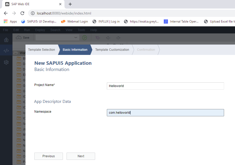Image resolution: width=235 pixels, height=165 pixels.
Task: Expand the folder starting with "El"
Action: [19, 75]
